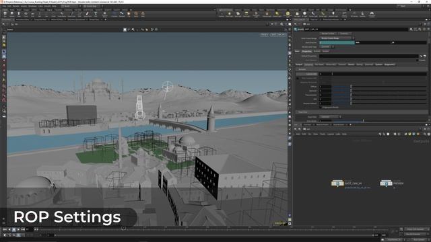Select the Font shelf tool
This screenshot has width=431, height=242.
[96, 14]
